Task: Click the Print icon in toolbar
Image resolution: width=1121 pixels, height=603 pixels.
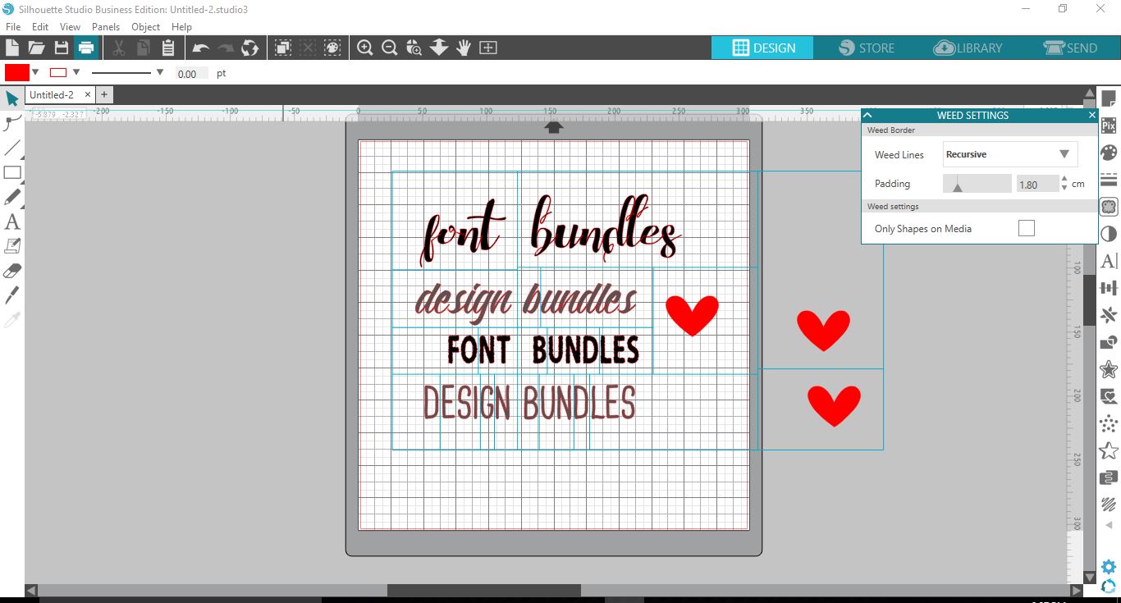Action: point(86,48)
